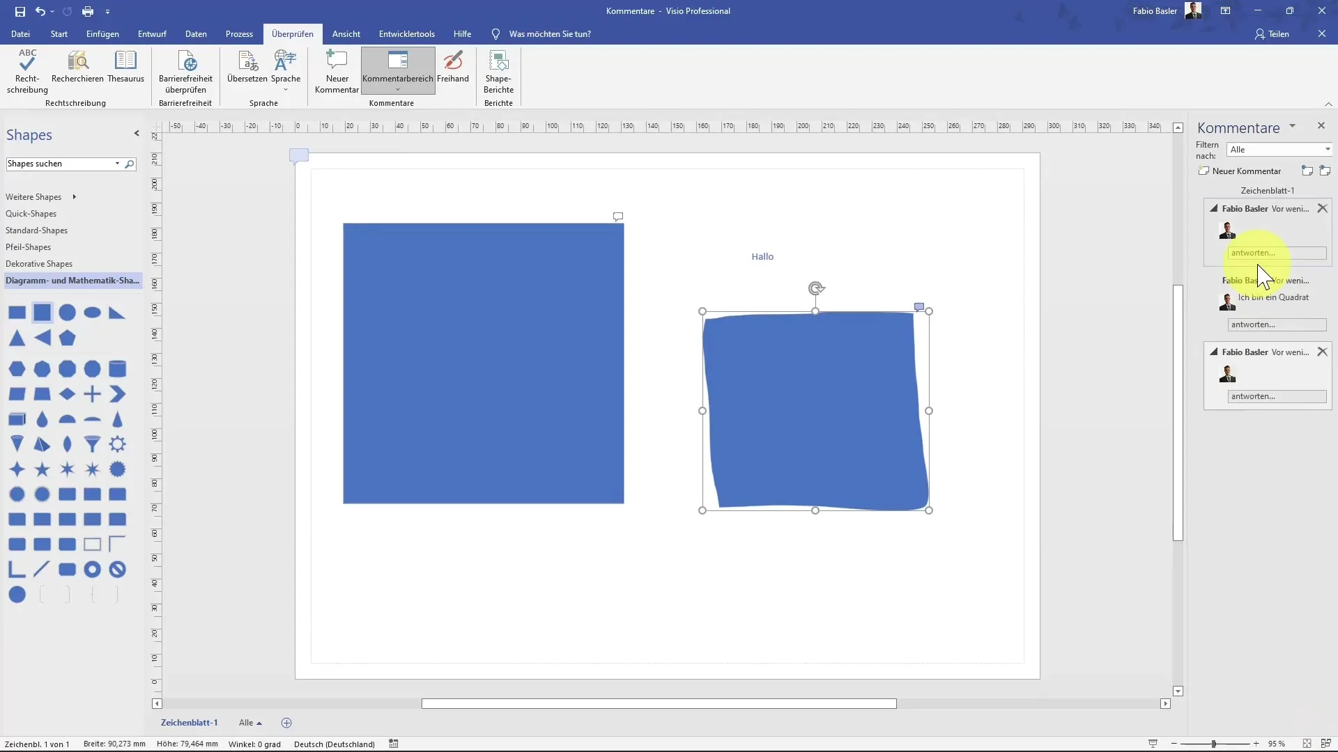Open the Sprache language dropdown
The height and width of the screenshot is (752, 1338).
(286, 71)
